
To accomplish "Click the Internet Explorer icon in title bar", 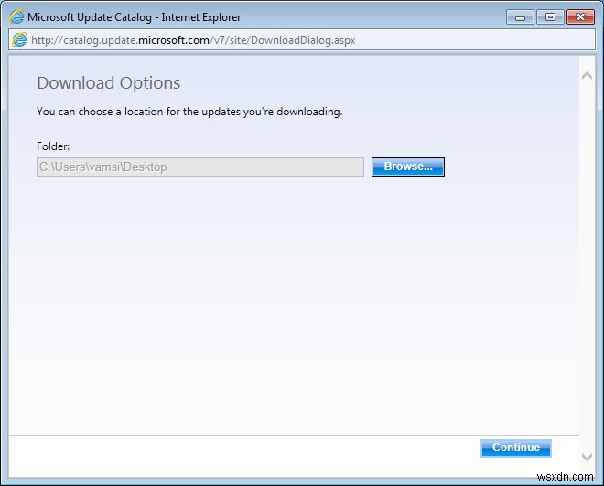I will tap(16, 17).
